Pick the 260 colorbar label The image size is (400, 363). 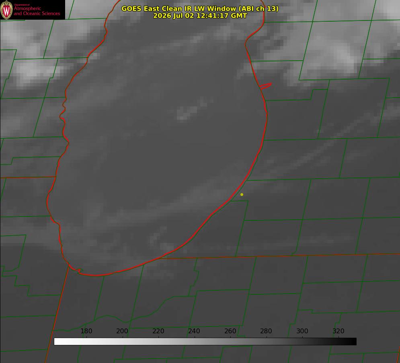click(x=230, y=331)
